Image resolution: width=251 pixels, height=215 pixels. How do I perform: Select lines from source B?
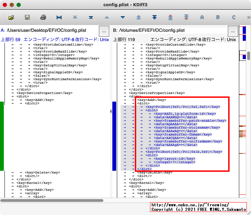coord(218,17)
